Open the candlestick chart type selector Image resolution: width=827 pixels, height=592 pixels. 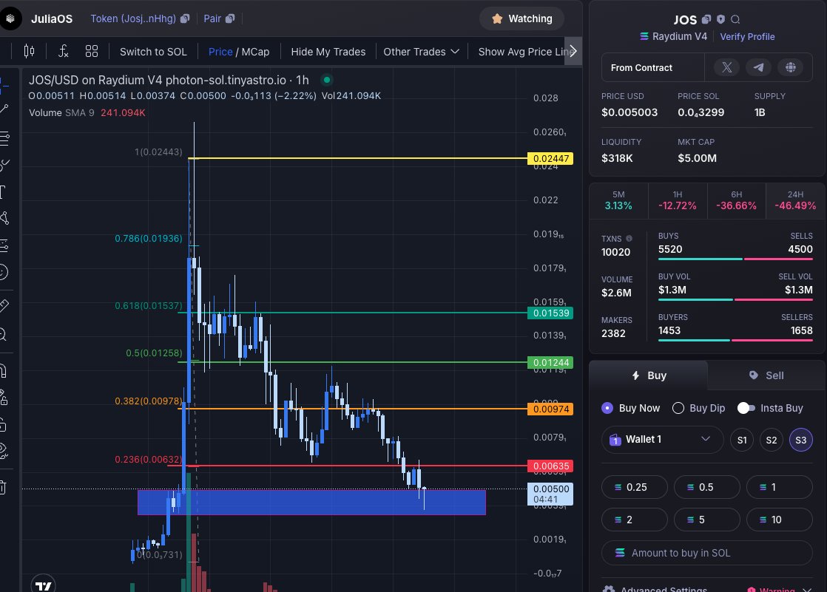(29, 51)
